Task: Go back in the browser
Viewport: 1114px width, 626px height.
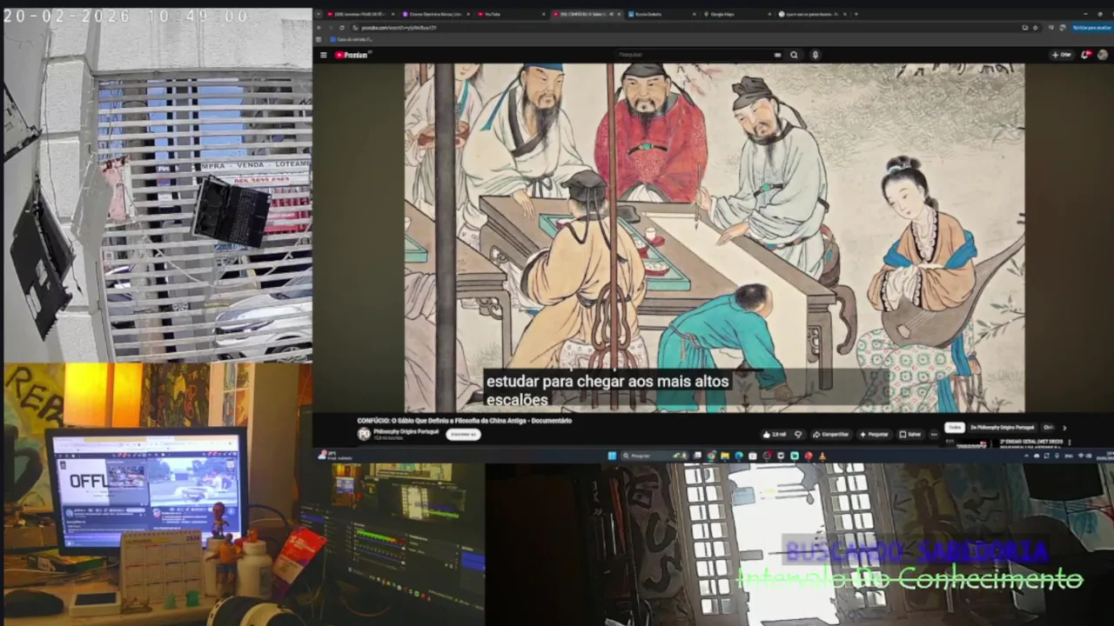Action: pos(319,28)
